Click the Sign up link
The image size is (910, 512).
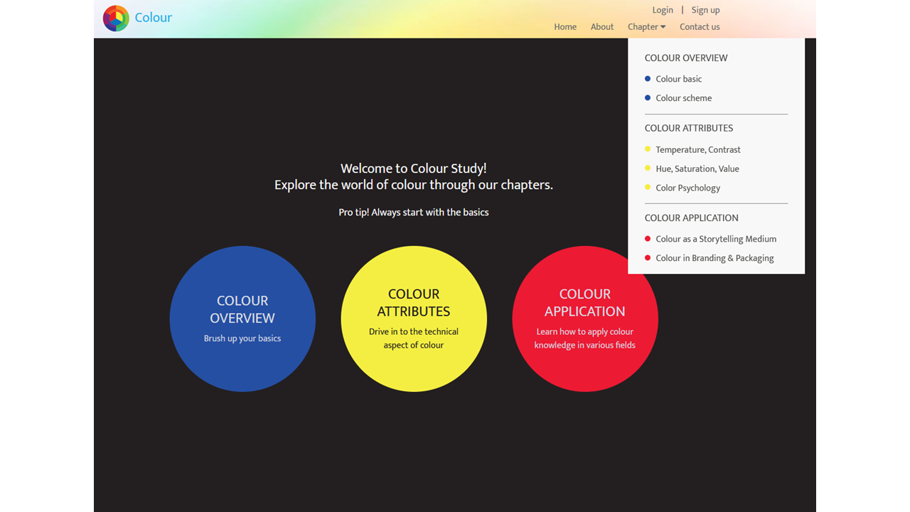[705, 10]
